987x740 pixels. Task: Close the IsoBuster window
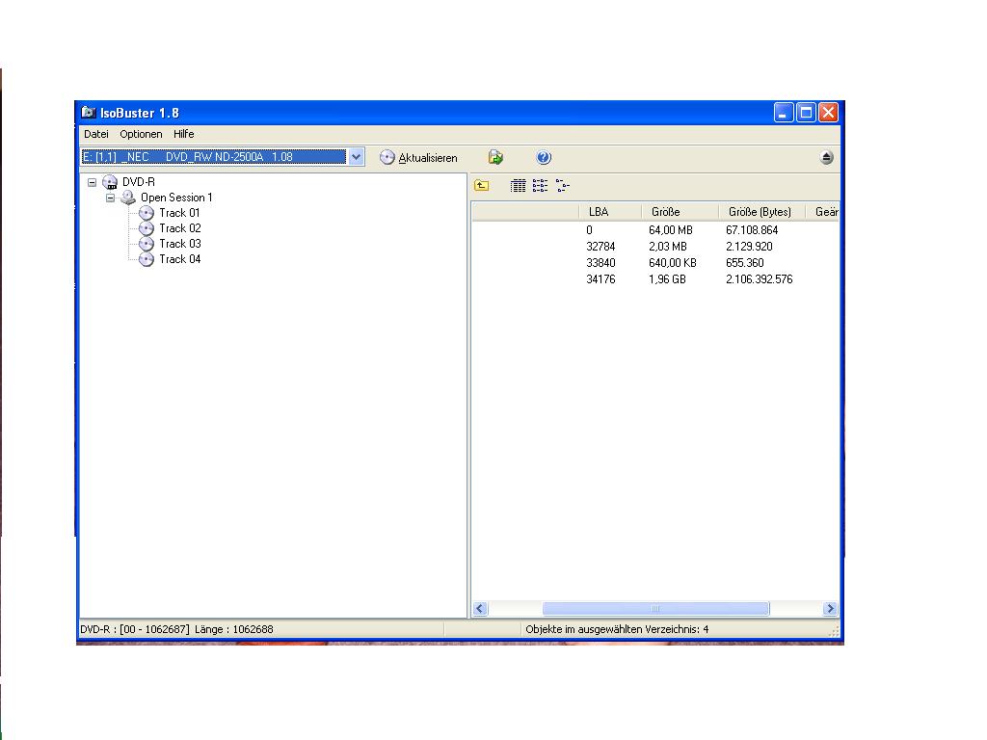(x=828, y=113)
